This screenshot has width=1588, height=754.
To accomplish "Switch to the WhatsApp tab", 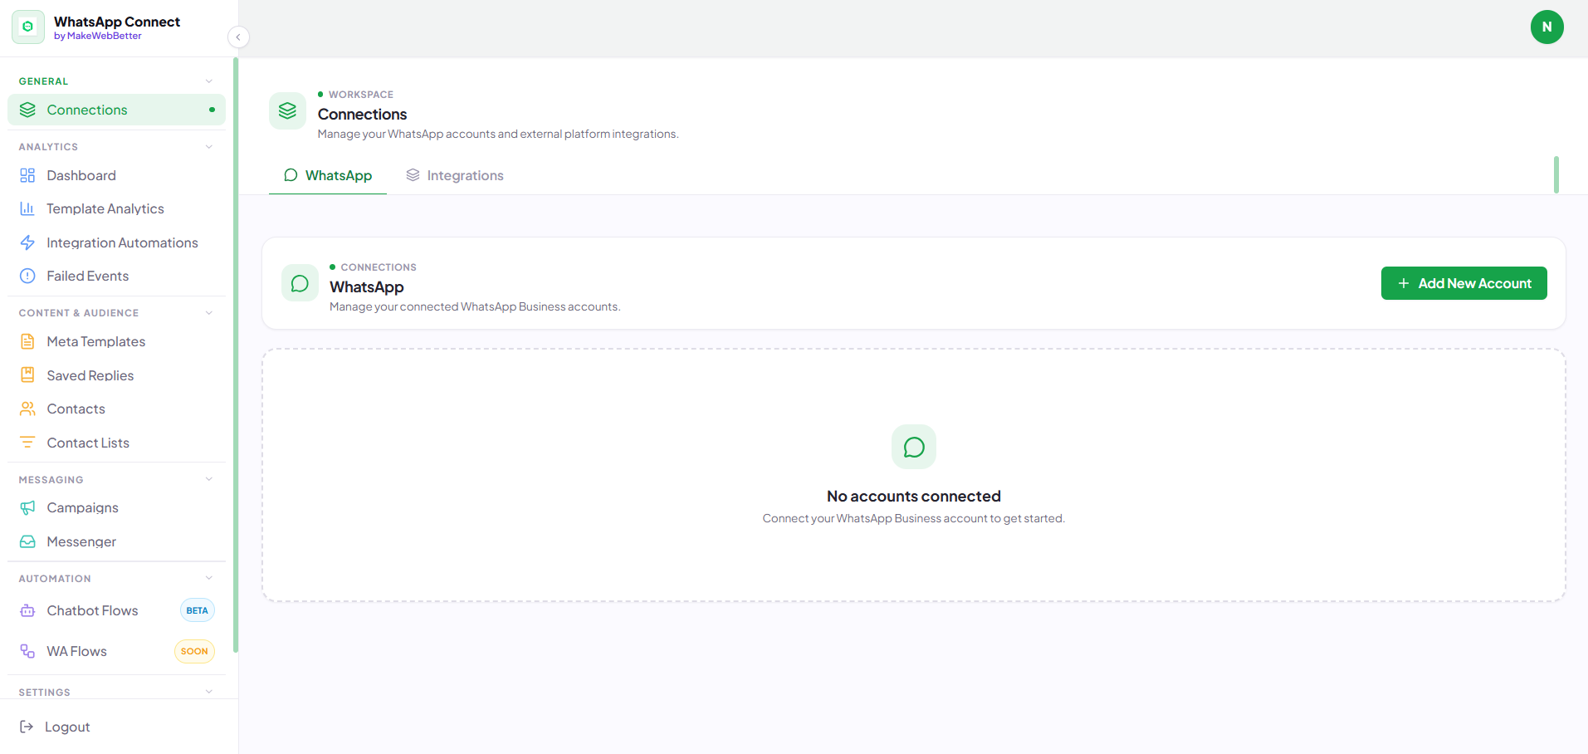I will pos(328,175).
